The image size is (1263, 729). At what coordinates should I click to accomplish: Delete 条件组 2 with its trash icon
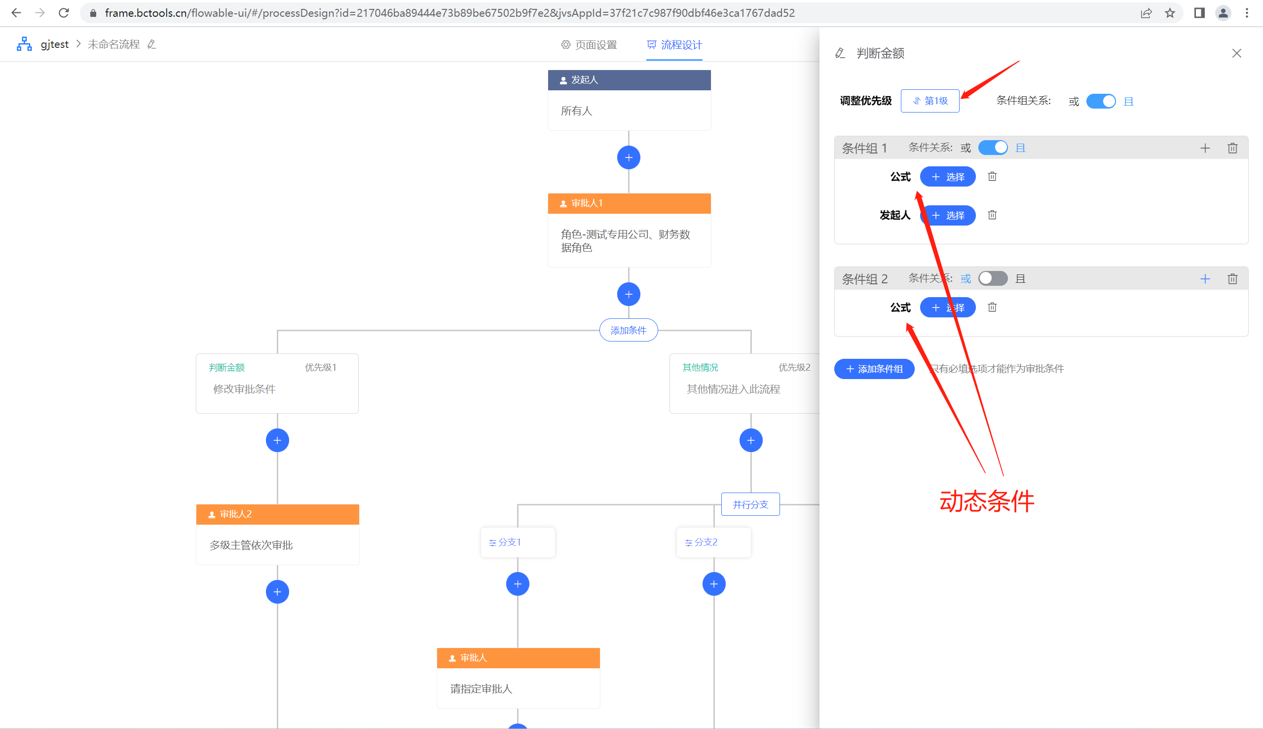[x=1232, y=279]
